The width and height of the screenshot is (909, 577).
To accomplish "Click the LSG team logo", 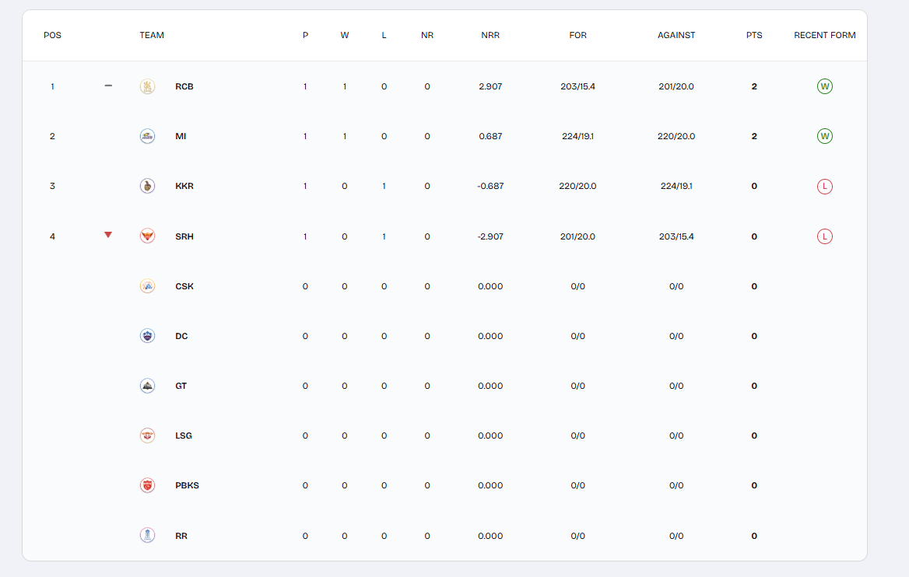I will [x=147, y=435].
